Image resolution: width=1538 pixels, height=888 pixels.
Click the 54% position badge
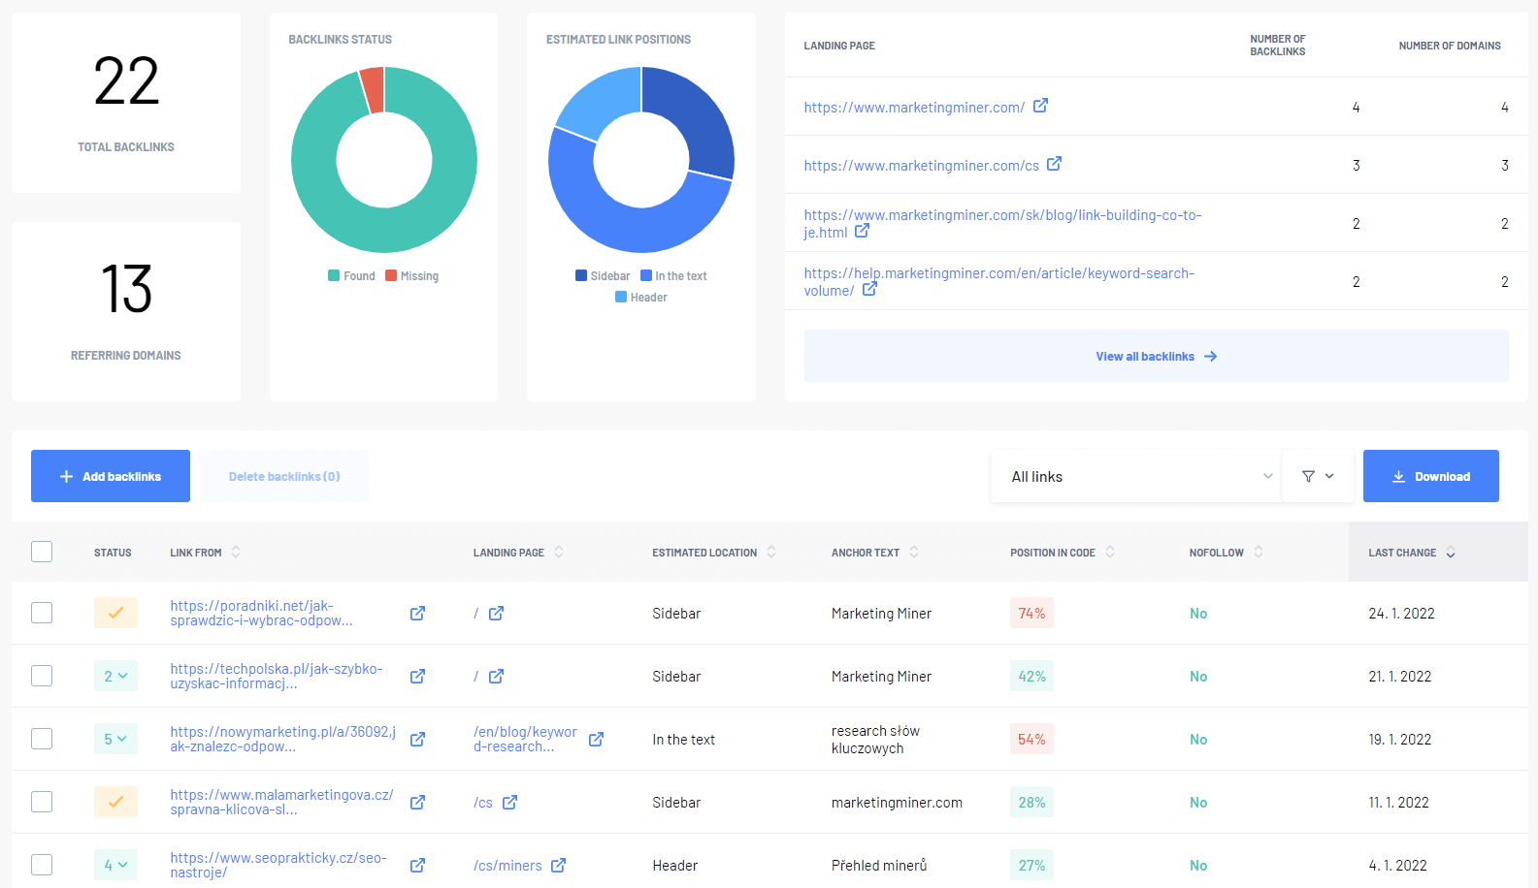pyautogui.click(x=1031, y=739)
